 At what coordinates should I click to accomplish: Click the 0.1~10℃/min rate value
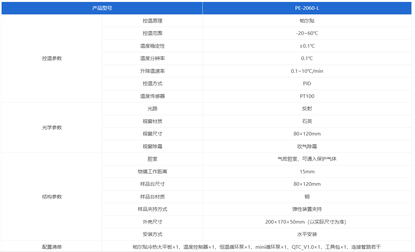coord(307,71)
